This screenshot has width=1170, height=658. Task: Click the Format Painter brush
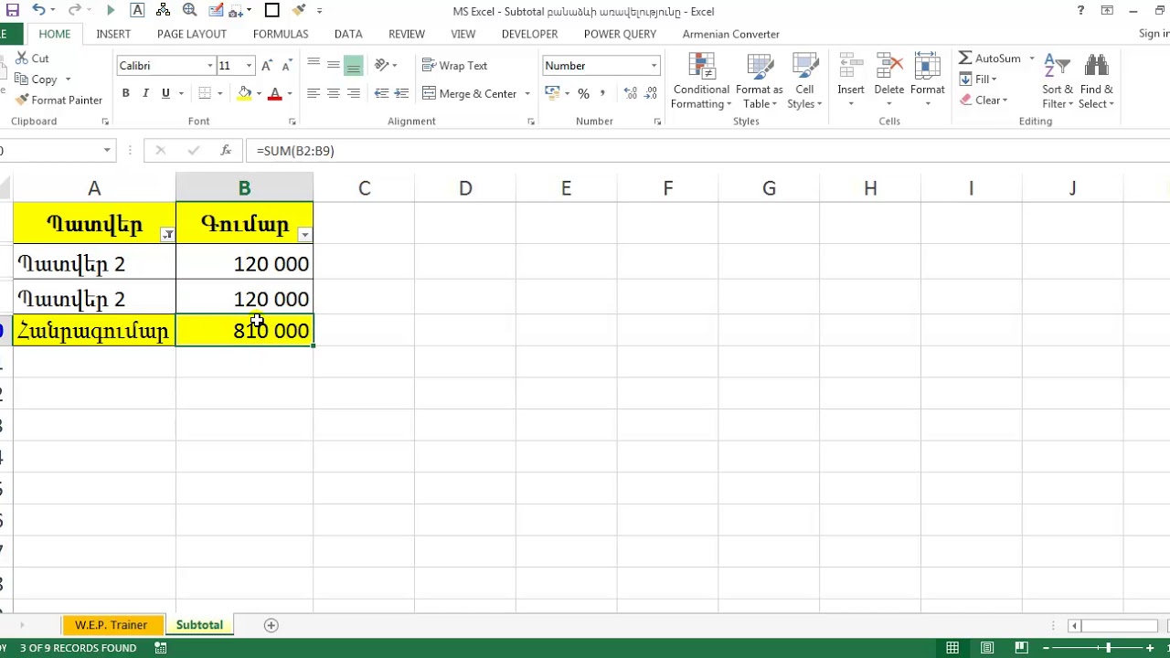tap(59, 101)
